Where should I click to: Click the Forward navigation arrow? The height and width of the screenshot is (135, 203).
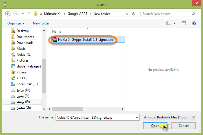point(16,14)
